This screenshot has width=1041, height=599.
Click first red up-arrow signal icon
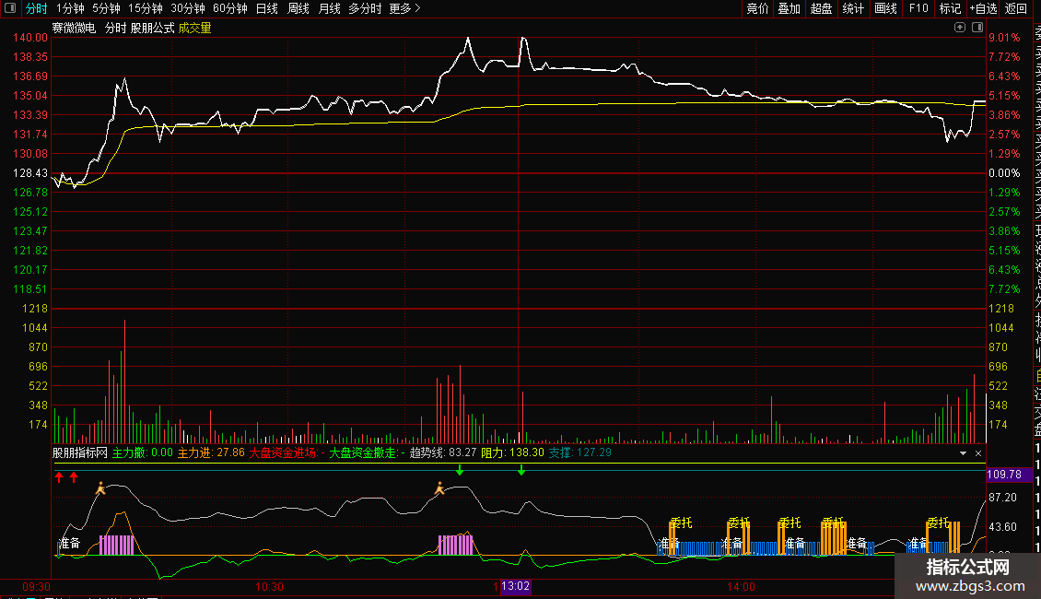[59, 476]
